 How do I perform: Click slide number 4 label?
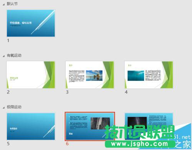[x=126, y=92]
